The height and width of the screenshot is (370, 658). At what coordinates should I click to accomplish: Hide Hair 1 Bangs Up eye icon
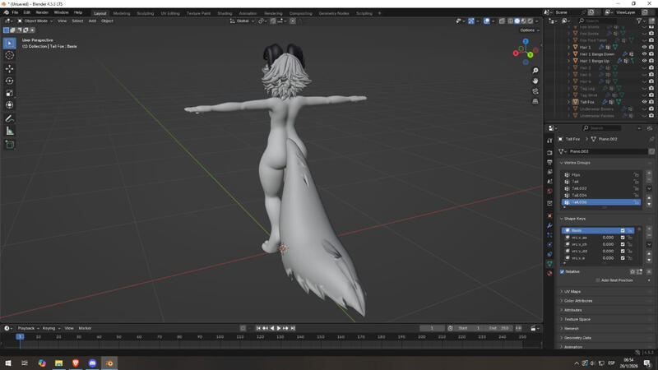pyautogui.click(x=645, y=61)
